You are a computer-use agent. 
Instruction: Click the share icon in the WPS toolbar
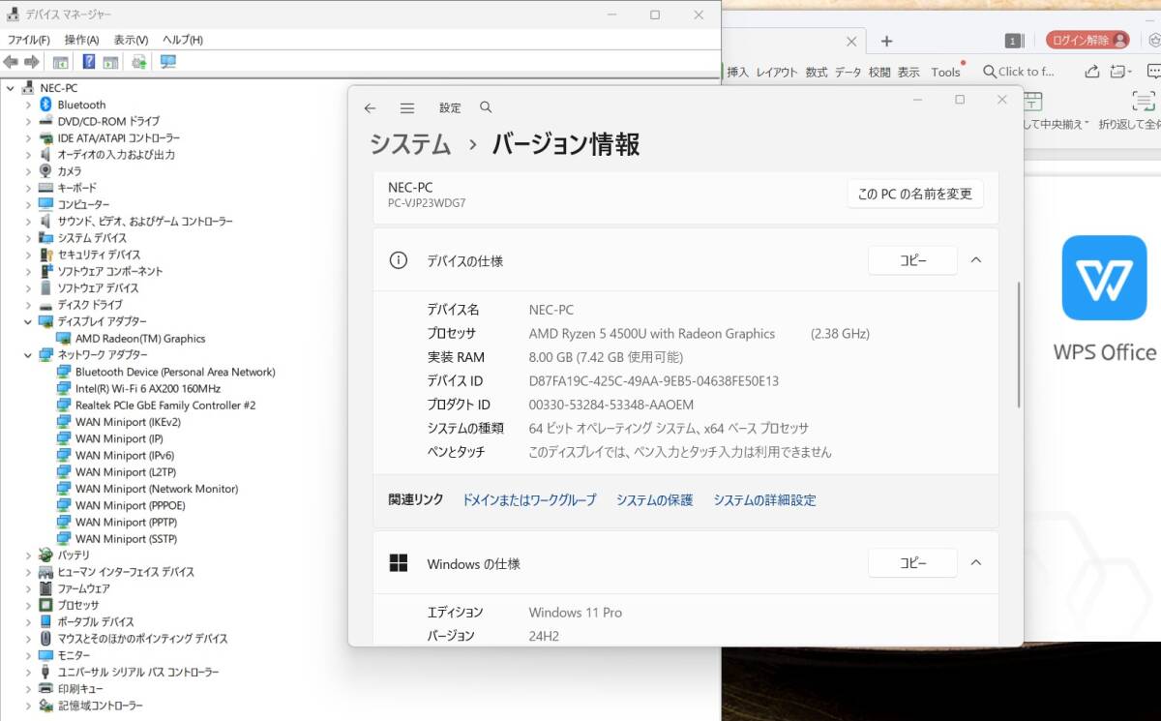click(1091, 71)
